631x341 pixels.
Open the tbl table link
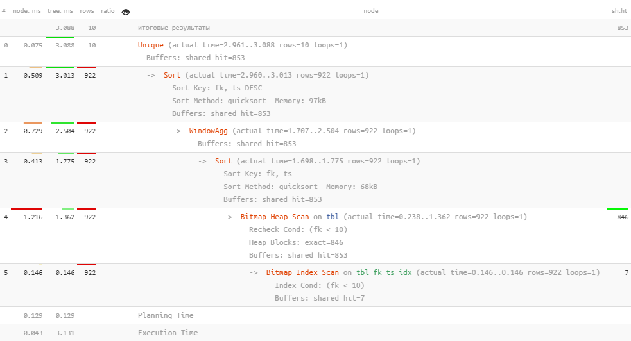(x=333, y=217)
